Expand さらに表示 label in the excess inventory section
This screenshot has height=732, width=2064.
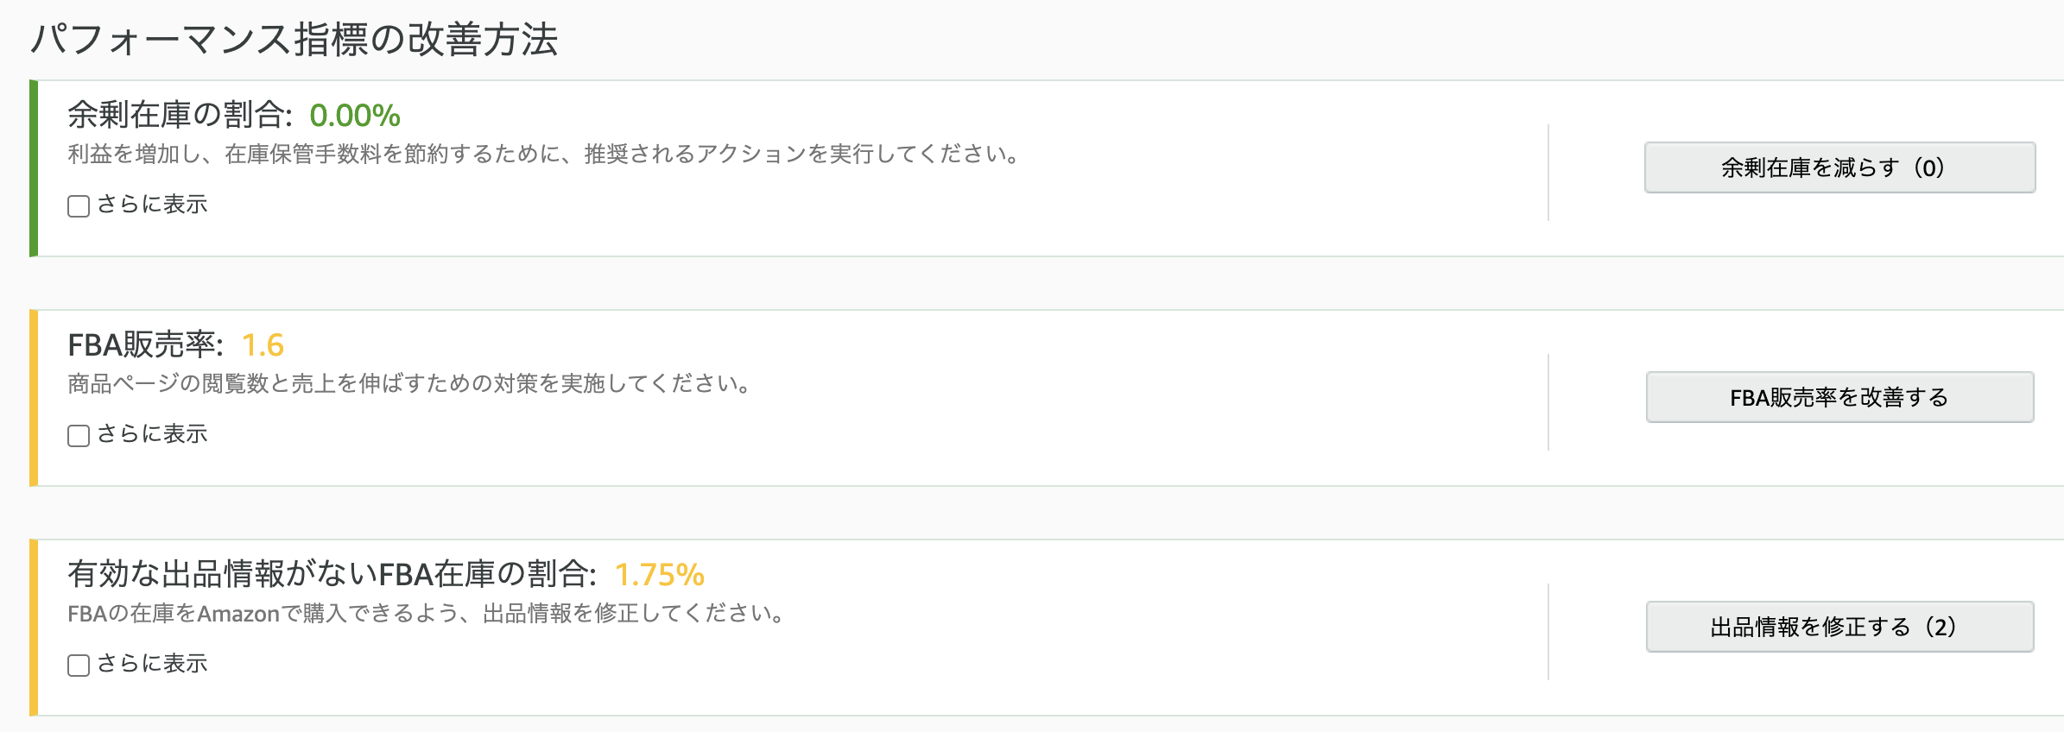tap(152, 205)
